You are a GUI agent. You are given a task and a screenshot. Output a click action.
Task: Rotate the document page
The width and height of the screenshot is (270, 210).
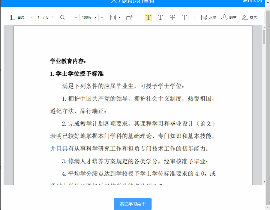129,17
